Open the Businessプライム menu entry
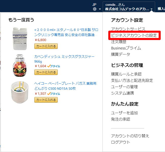The width and height of the screenshot is (165, 152). point(126,48)
